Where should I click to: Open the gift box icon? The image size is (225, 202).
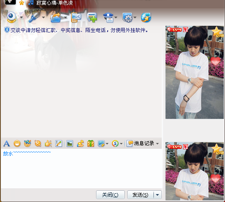pyautogui.click(x=91, y=143)
